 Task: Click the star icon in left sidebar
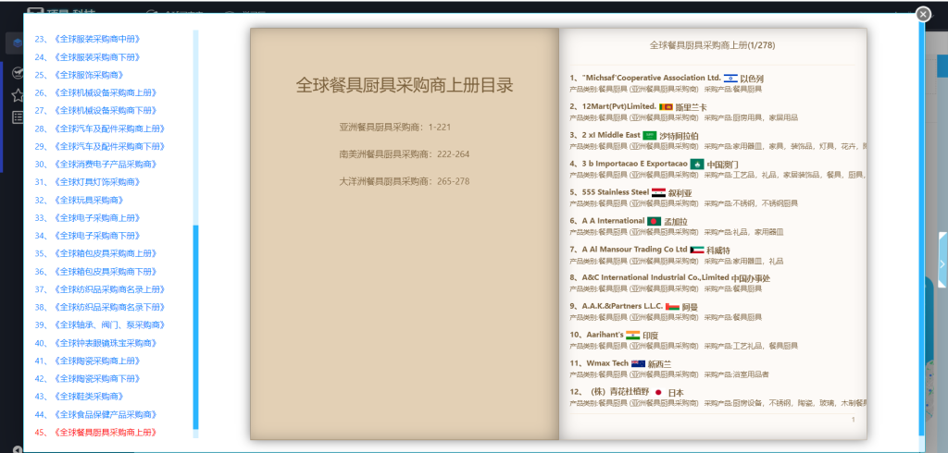[18, 95]
